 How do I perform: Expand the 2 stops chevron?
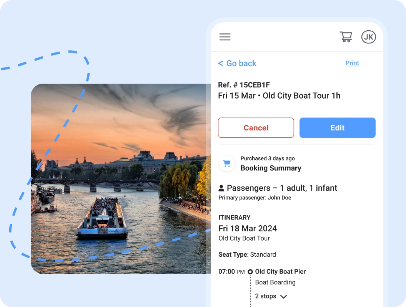tap(283, 297)
